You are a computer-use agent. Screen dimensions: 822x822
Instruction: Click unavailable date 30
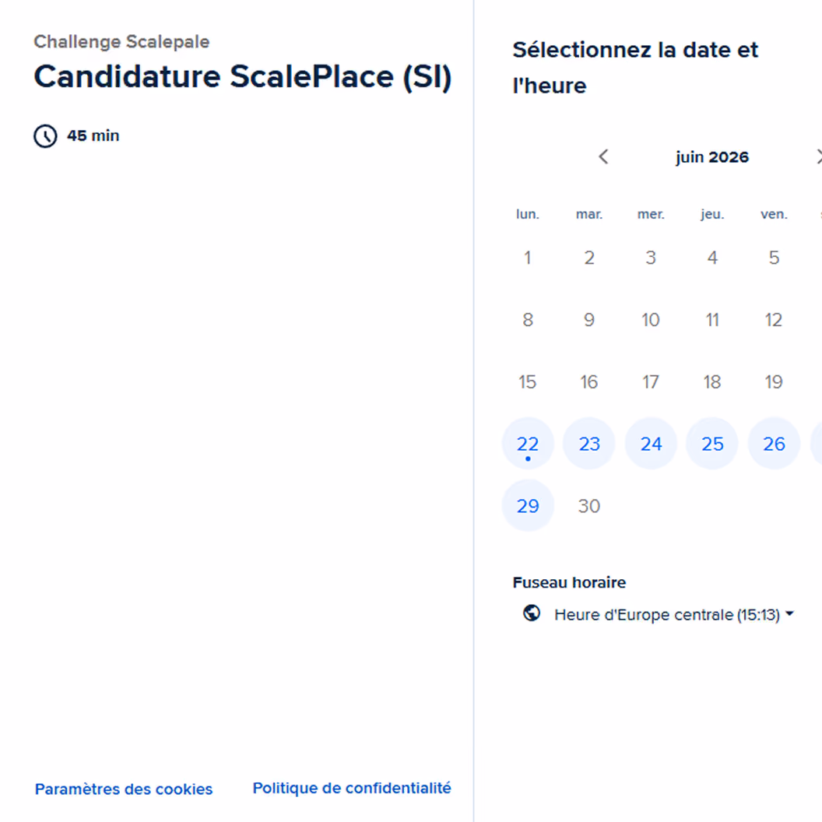pos(589,506)
